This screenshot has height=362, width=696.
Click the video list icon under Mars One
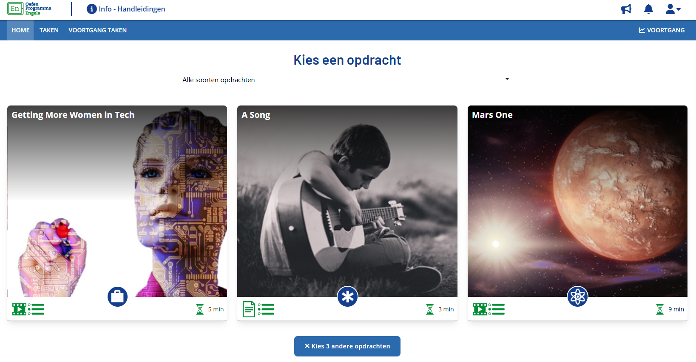click(489, 309)
